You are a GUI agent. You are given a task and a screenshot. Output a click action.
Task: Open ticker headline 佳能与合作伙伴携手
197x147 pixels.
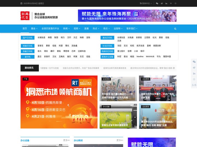point(81,68)
